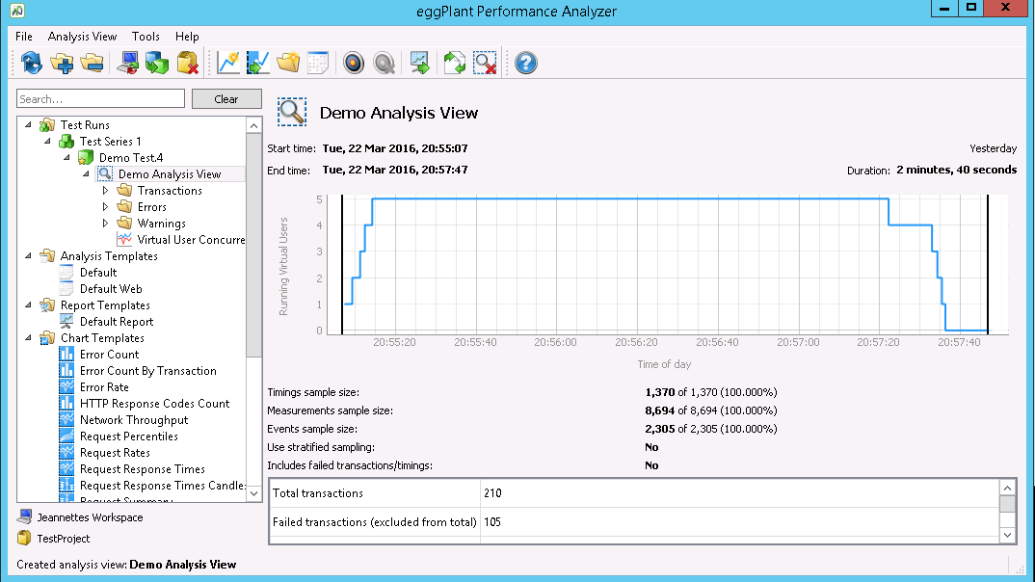Expand the Transactions folder node
Screen dimensions: 1035x582
coord(106,191)
